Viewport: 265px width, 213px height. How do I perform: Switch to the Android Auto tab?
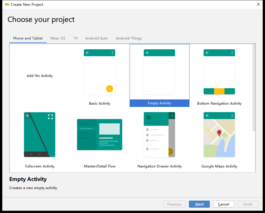point(97,38)
